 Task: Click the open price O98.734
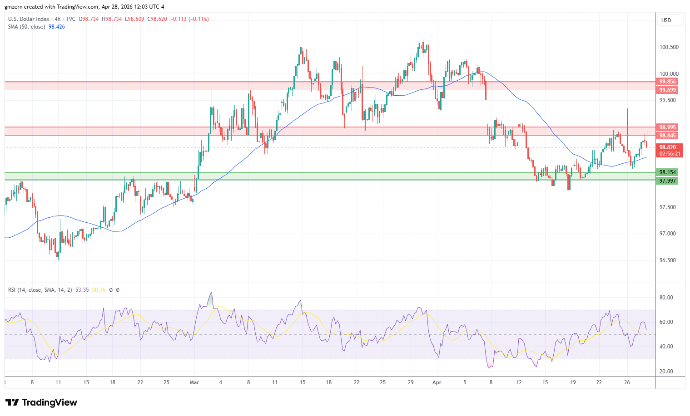click(x=89, y=19)
